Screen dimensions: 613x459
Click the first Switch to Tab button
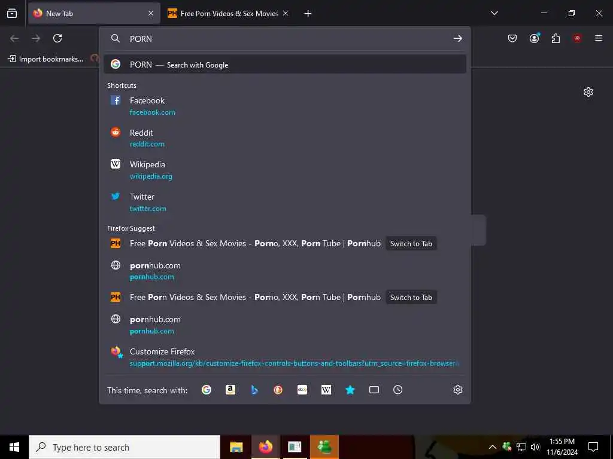[x=411, y=244]
